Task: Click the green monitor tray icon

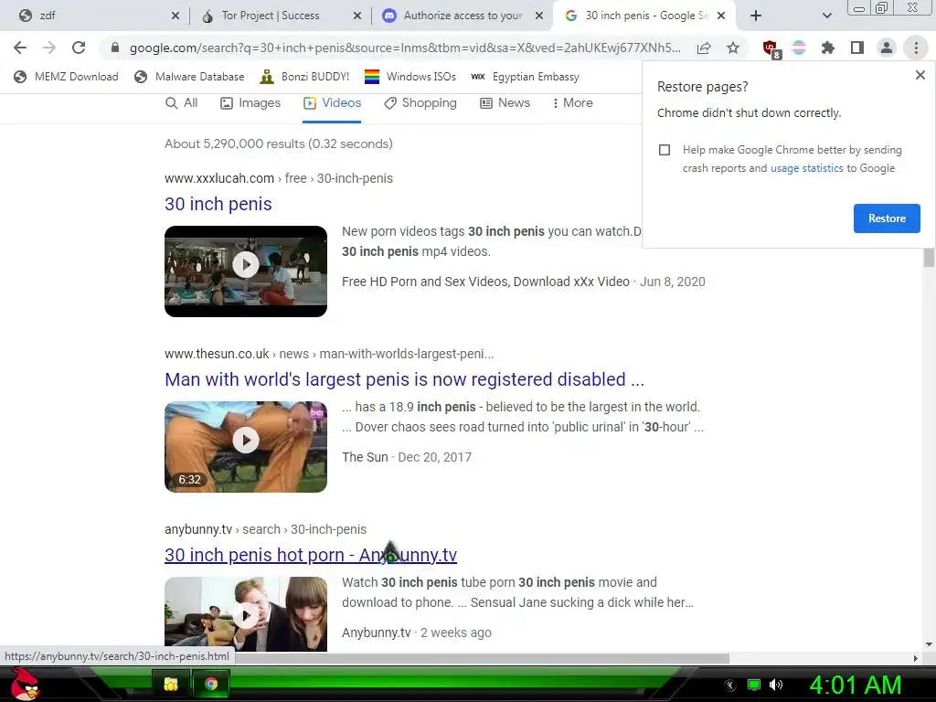Action: point(754,685)
